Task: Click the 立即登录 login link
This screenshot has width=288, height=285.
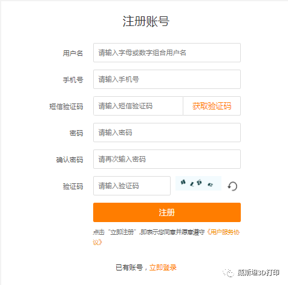Action: click(163, 267)
